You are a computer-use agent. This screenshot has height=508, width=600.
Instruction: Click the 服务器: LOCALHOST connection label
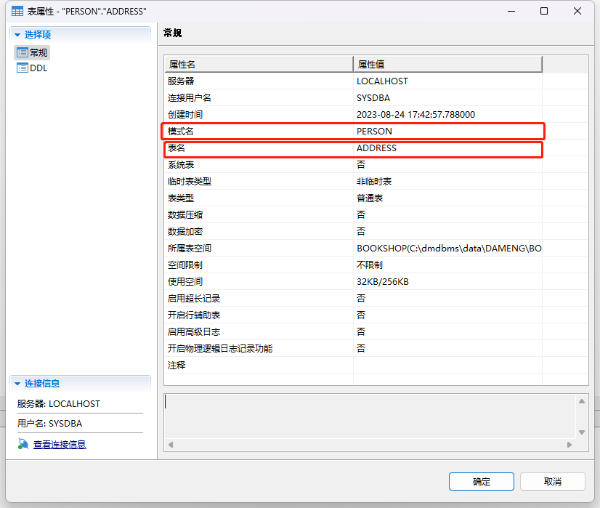[x=59, y=404]
